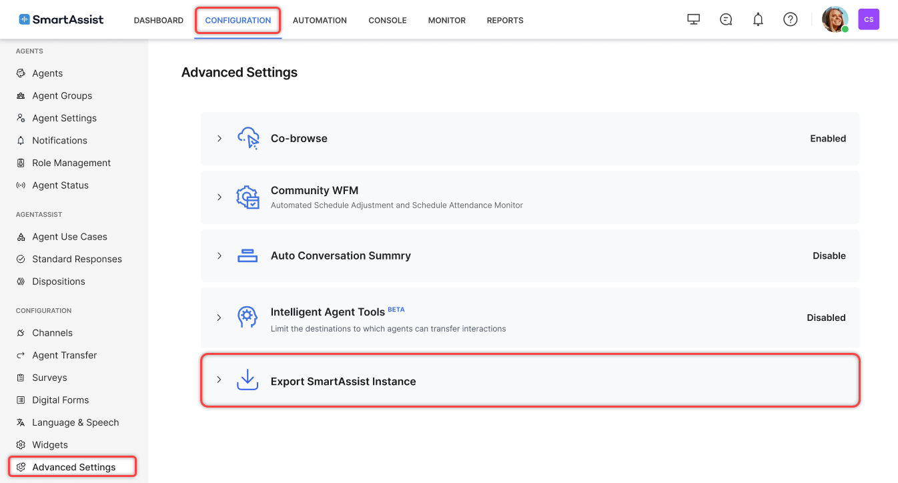This screenshot has width=898, height=483.
Task: Expand the Intelligent Agent Tools chevron
Action: tap(219, 318)
